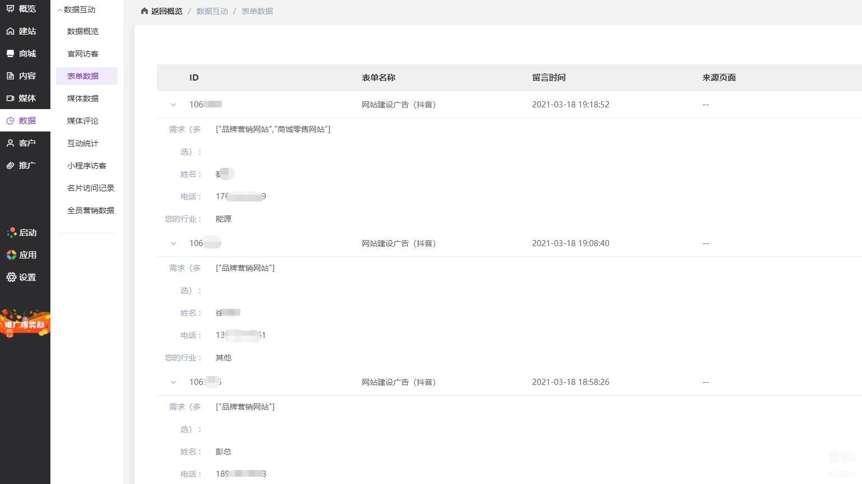Collapse the 18:58:26 form entry row
The width and height of the screenshot is (862, 484).
tap(173, 382)
